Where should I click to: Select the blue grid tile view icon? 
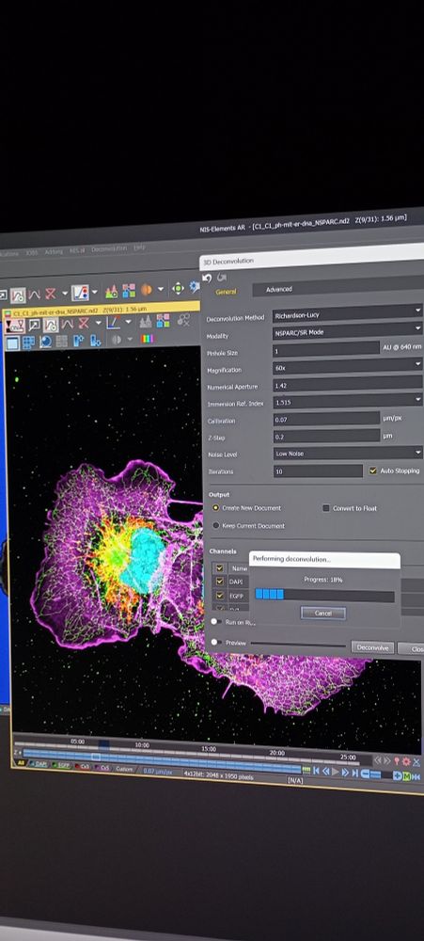pyautogui.click(x=28, y=343)
